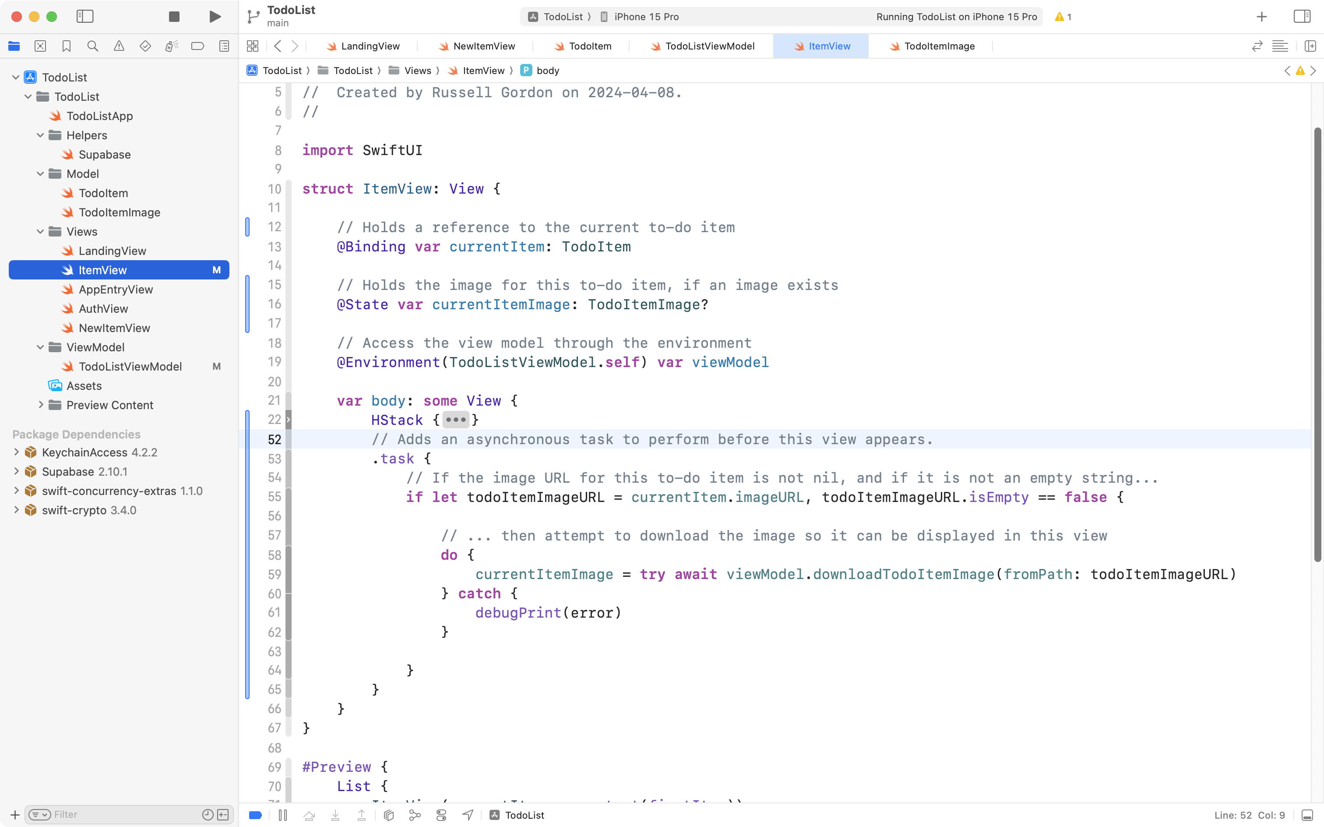Open the Debug gauge navigator
This screenshot has width=1324, height=827.
click(x=171, y=46)
